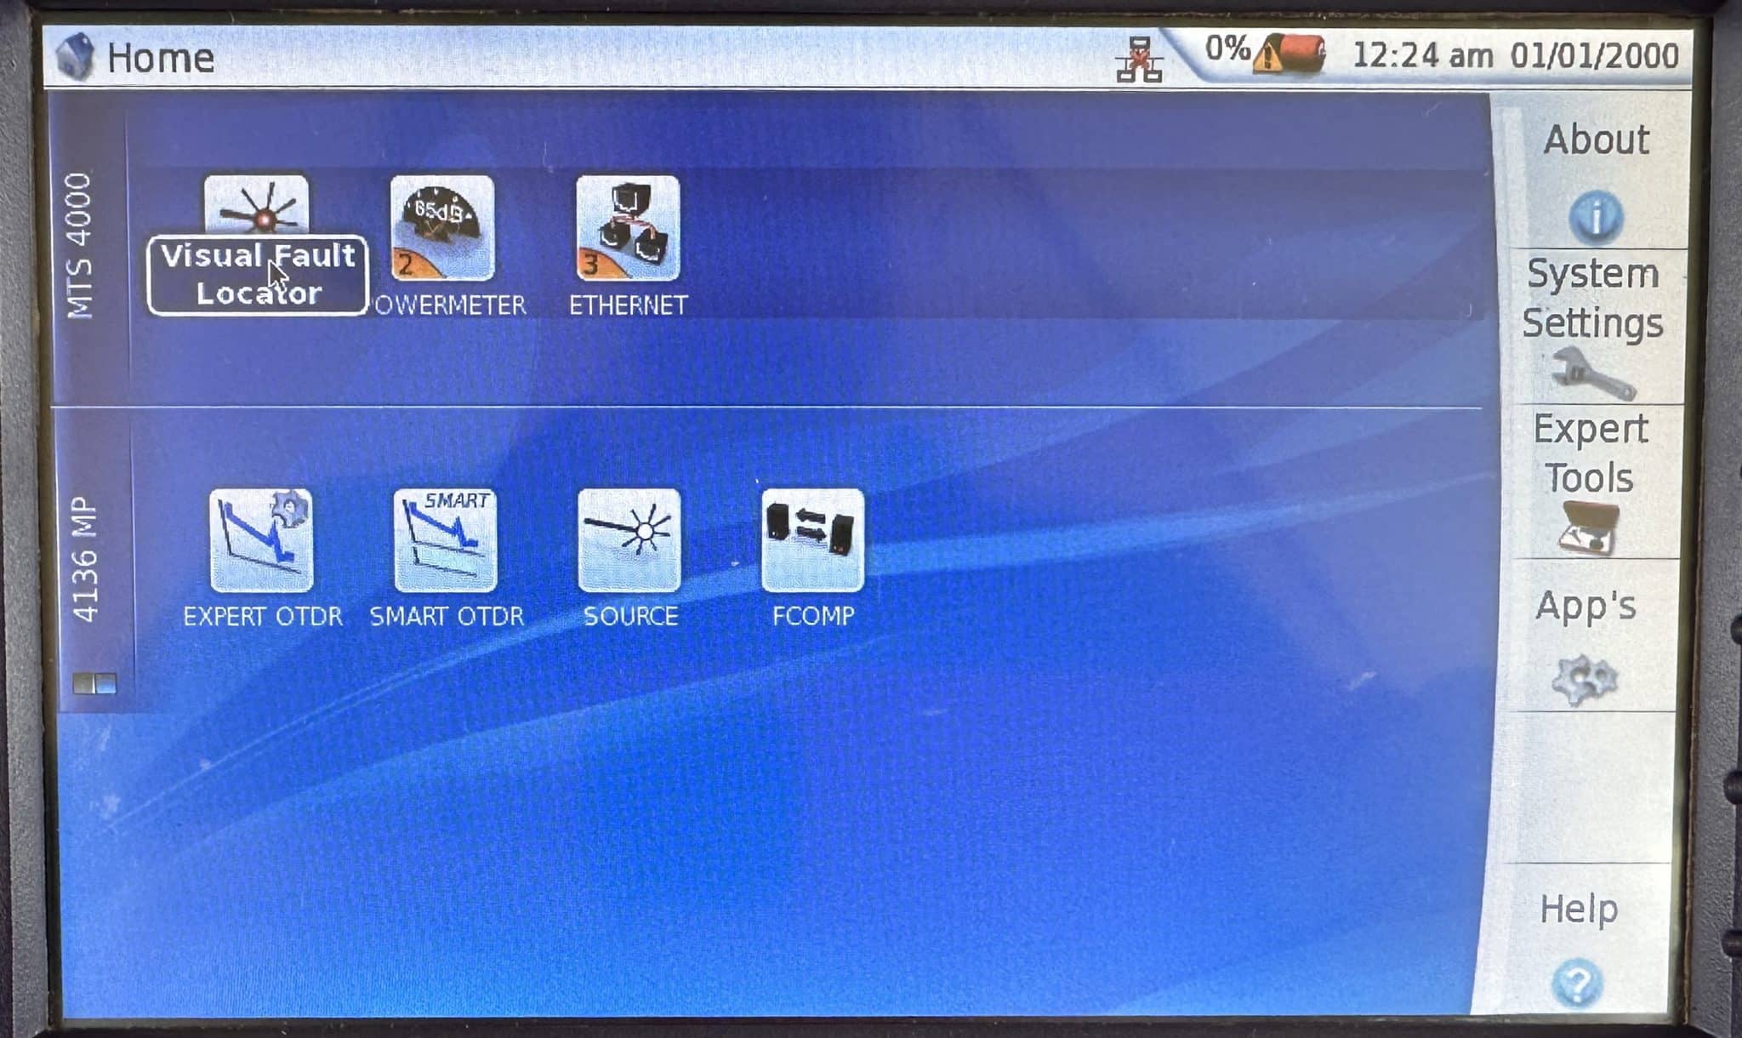Click the 0% battery percentage
The width and height of the screenshot is (1742, 1038).
click(1227, 48)
